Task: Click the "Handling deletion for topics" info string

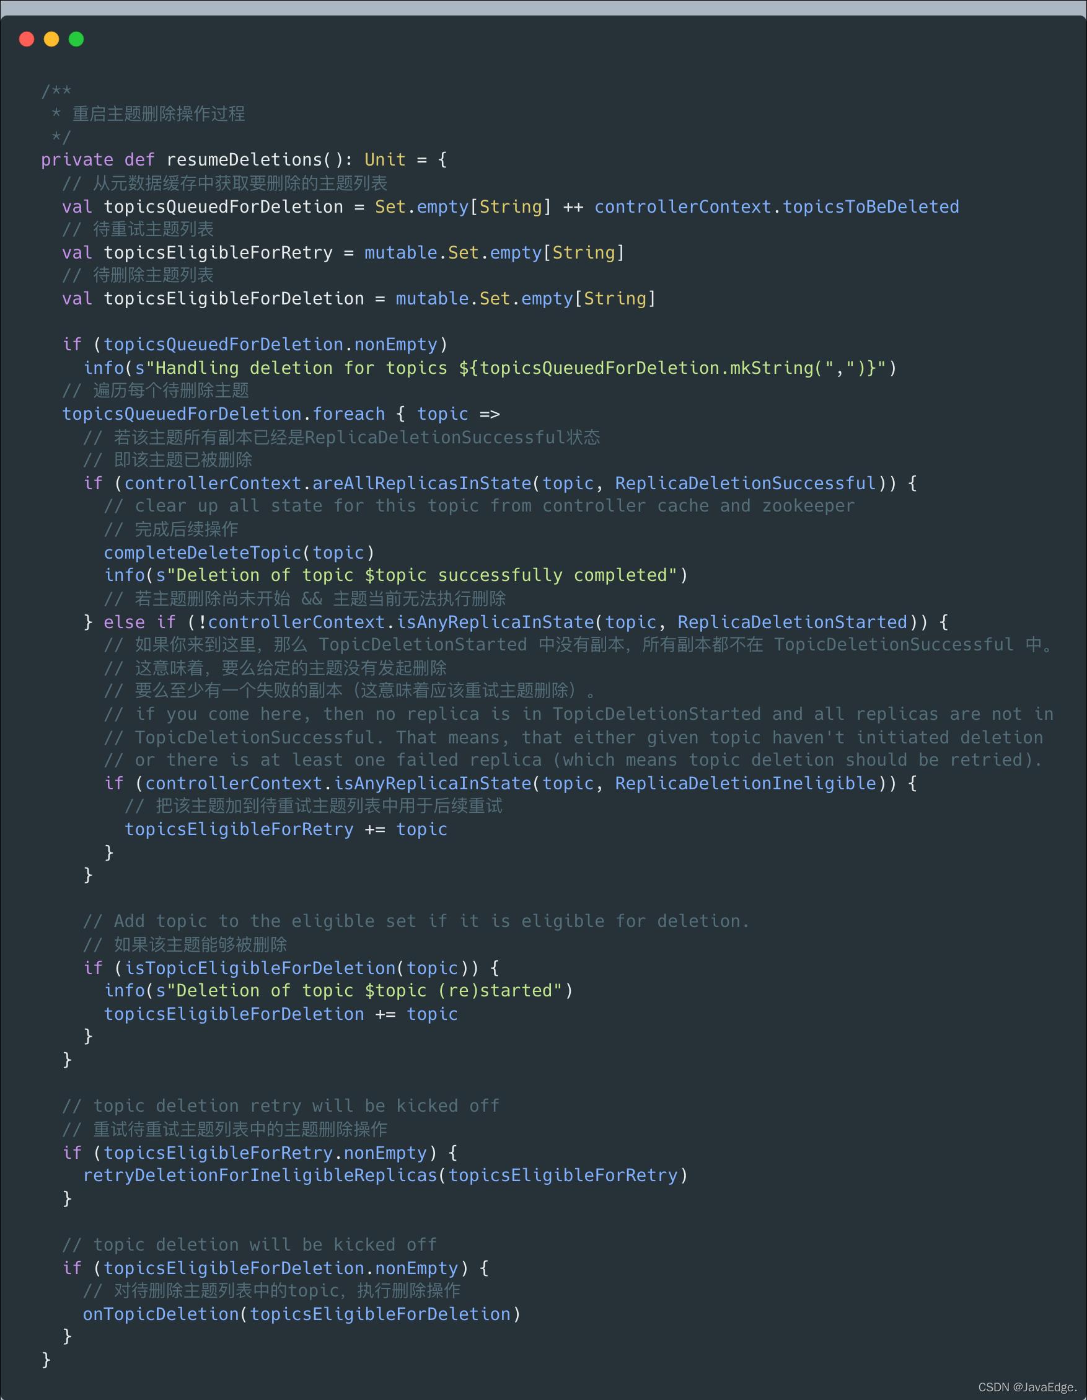Action: click(x=520, y=368)
